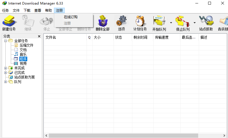Select the 文档 label in the tree
Viewport: 228px width, 138px height.
(23, 50)
